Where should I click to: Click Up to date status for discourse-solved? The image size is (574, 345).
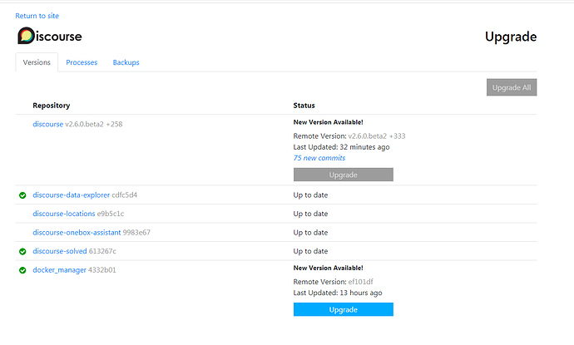[310, 251]
